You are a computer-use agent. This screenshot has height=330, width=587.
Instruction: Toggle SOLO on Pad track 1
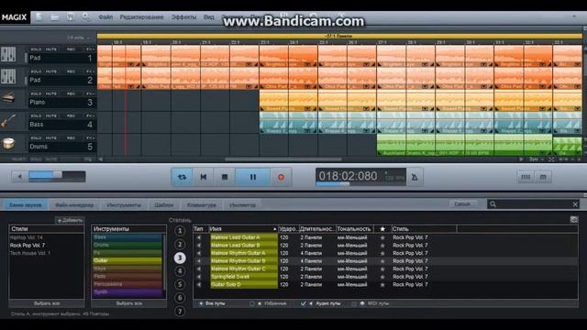pyautogui.click(x=36, y=49)
